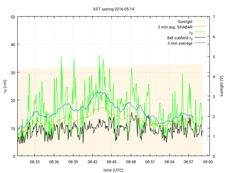Select the 09:00 time tick label

click(208, 162)
